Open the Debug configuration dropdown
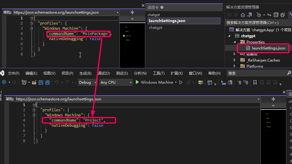This screenshot has width=292, height=164. [x=87, y=82]
